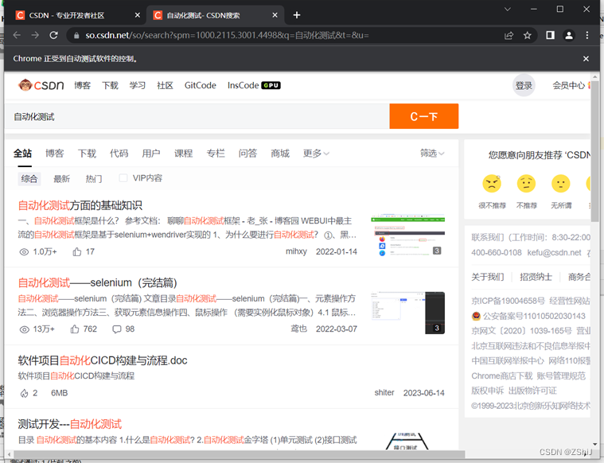Dismiss the Chrome automation control notice
Viewport: 604px width, 463px height.
tap(586, 59)
